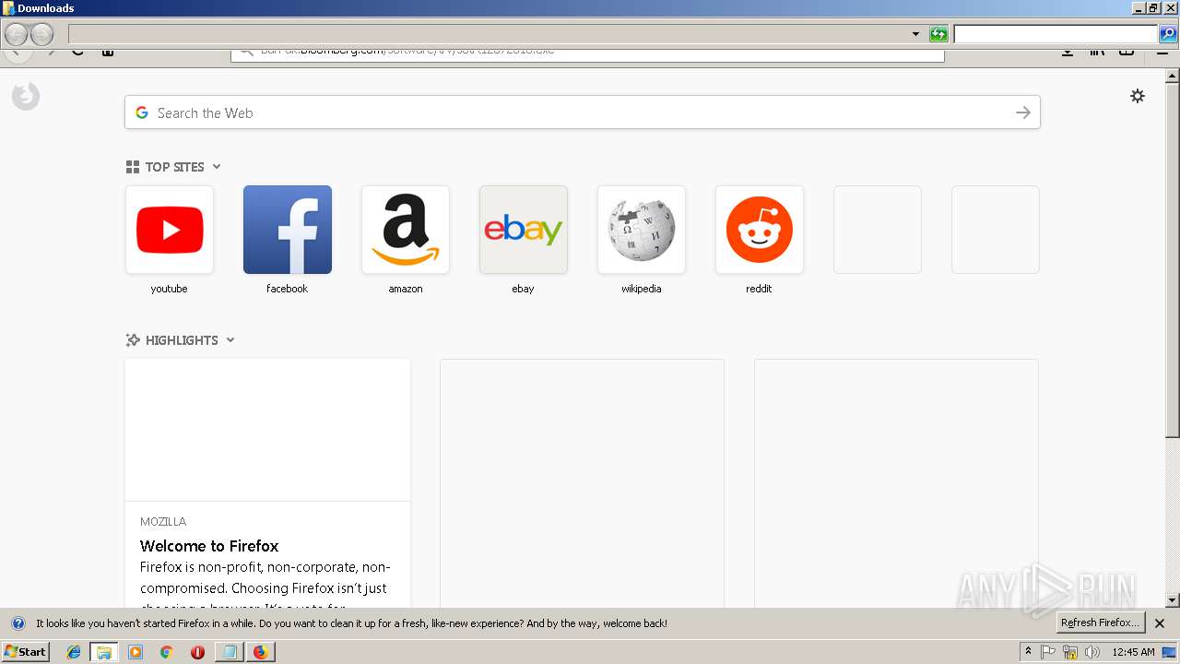This screenshot has width=1180, height=664.
Task: Click the Downloads window search magnifier button
Action: pos(1168,34)
